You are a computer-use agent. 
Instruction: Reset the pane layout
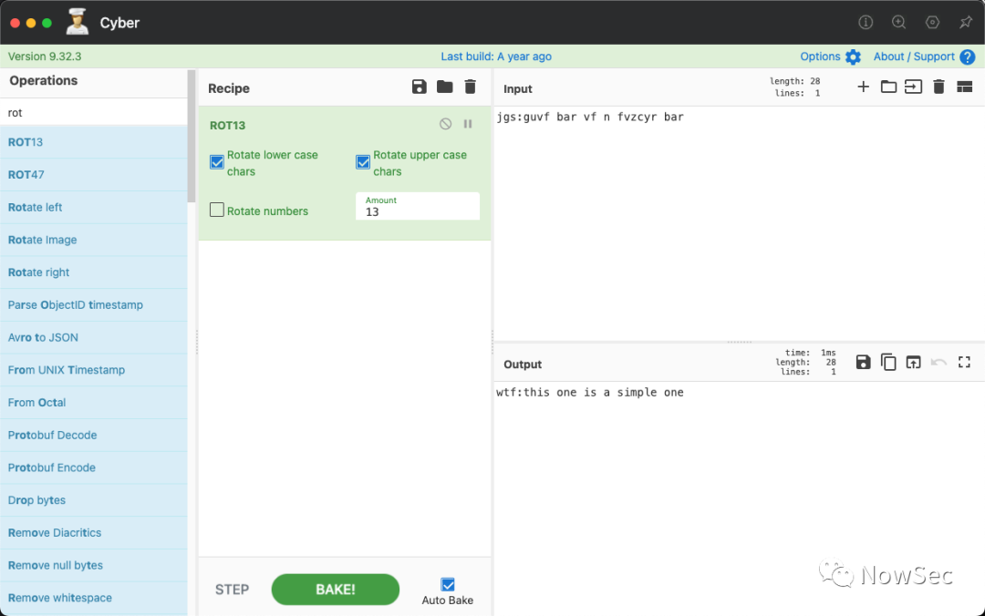(x=964, y=87)
